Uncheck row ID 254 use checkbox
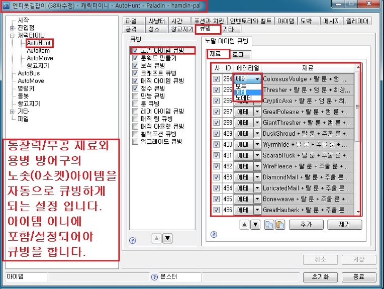Screen dimensions: 384x289 [x=216, y=79]
